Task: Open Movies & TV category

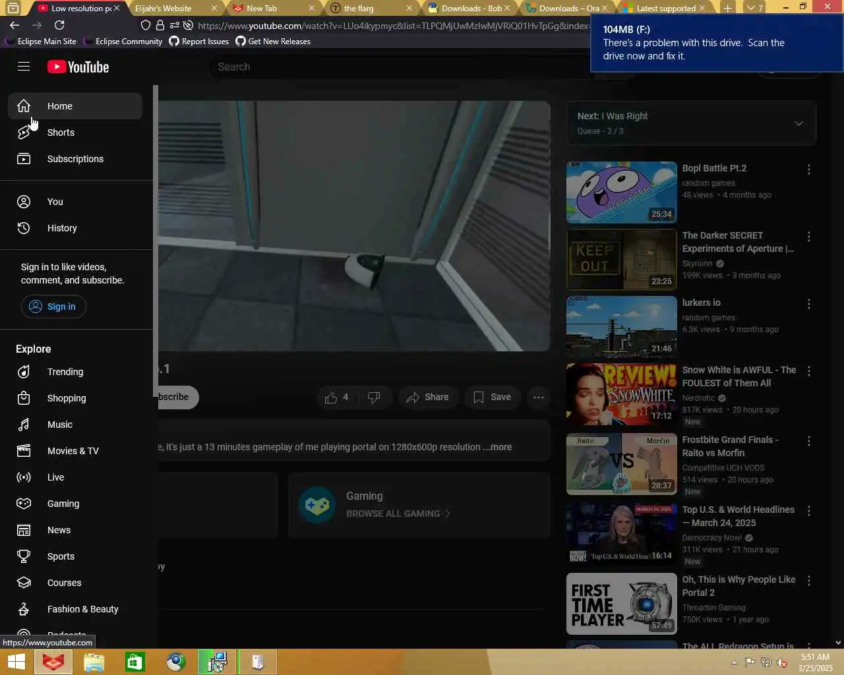Action: (x=75, y=451)
